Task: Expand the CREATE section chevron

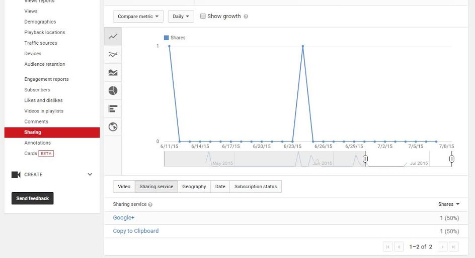Action: (x=90, y=174)
